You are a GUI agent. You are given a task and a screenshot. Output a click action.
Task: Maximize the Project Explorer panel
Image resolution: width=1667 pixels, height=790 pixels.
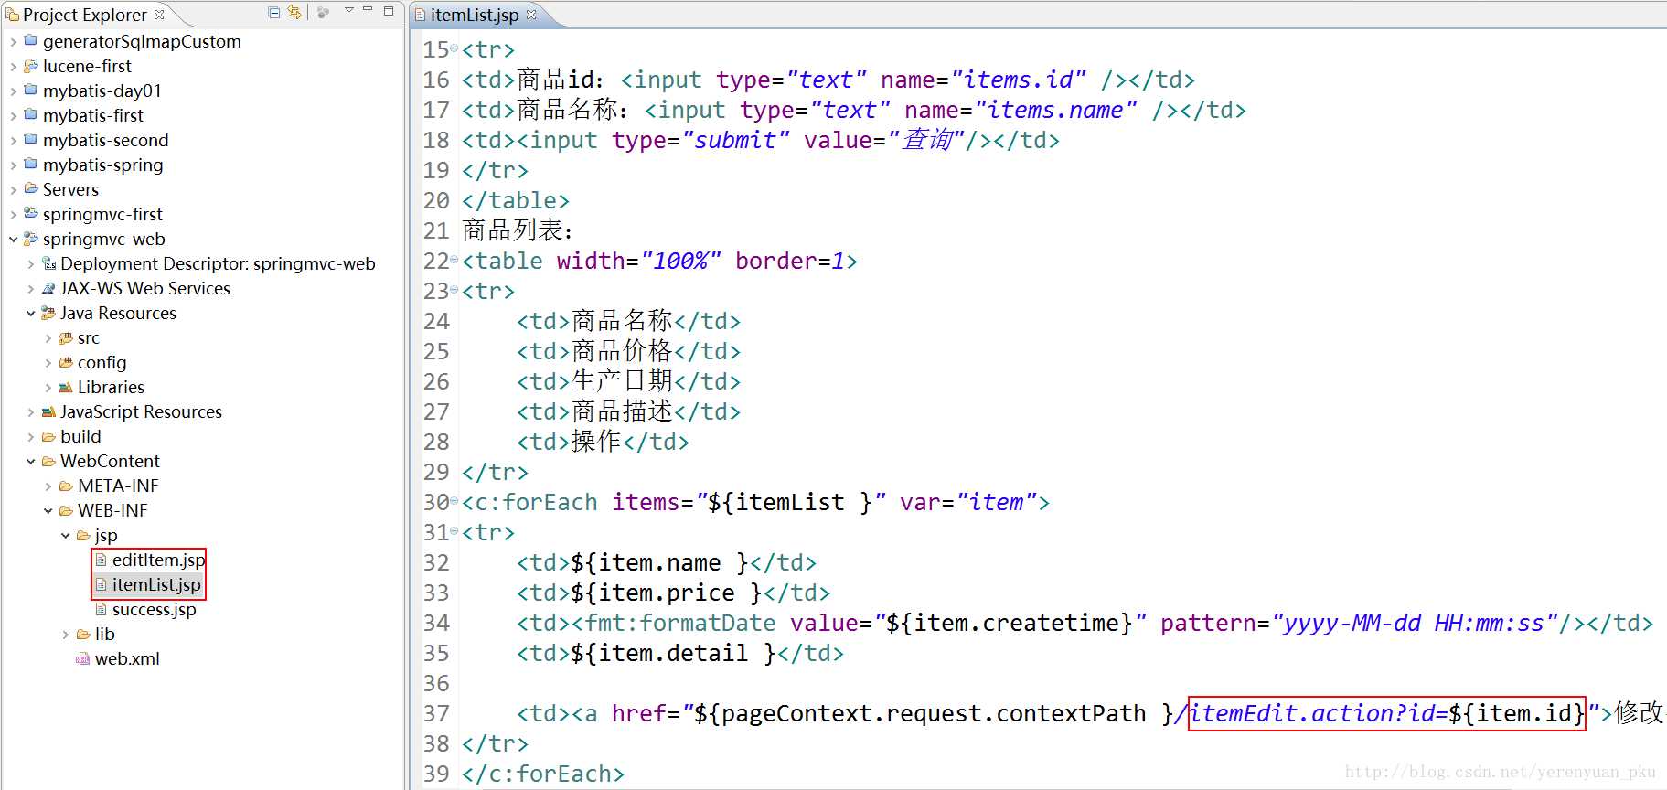pos(389,11)
